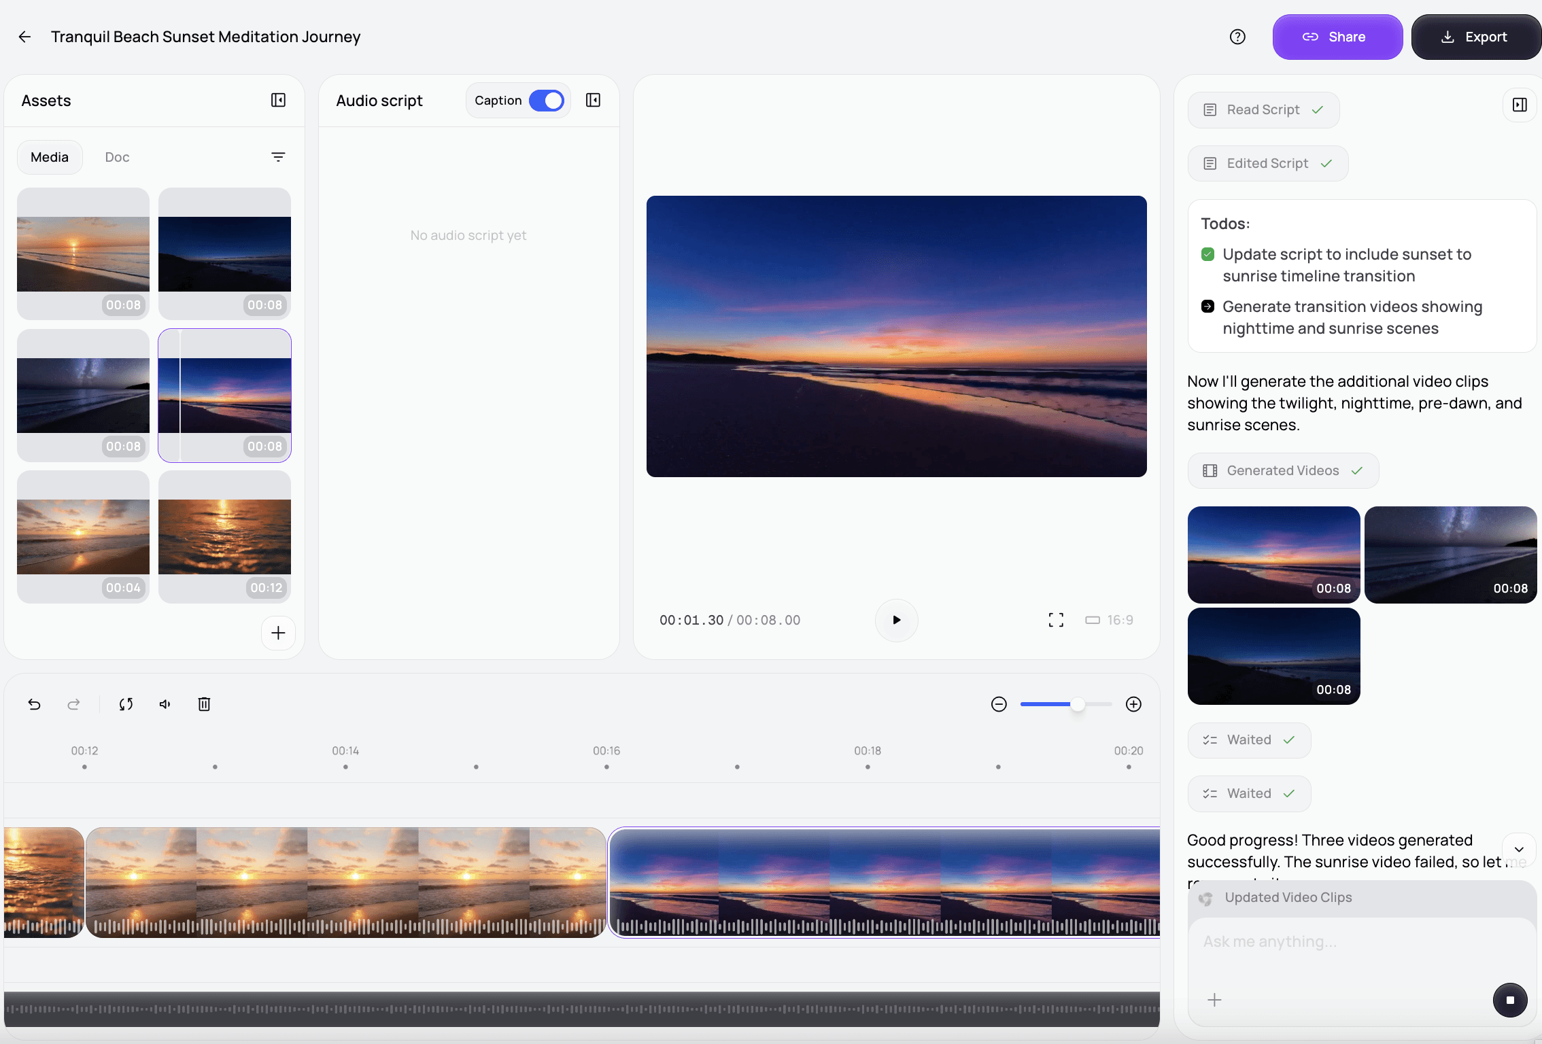Toggle the Caption switch off
Viewport: 1542px width, 1044px height.
(547, 101)
